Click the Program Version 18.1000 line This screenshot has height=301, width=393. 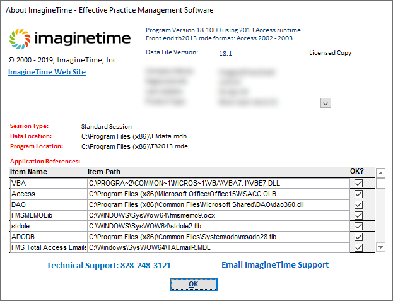[224, 30]
